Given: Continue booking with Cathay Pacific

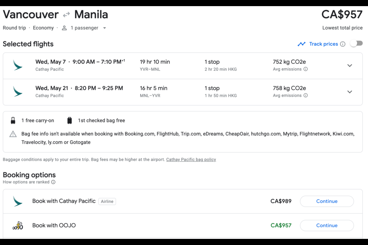Looking at the screenshot, I should click(x=327, y=201).
